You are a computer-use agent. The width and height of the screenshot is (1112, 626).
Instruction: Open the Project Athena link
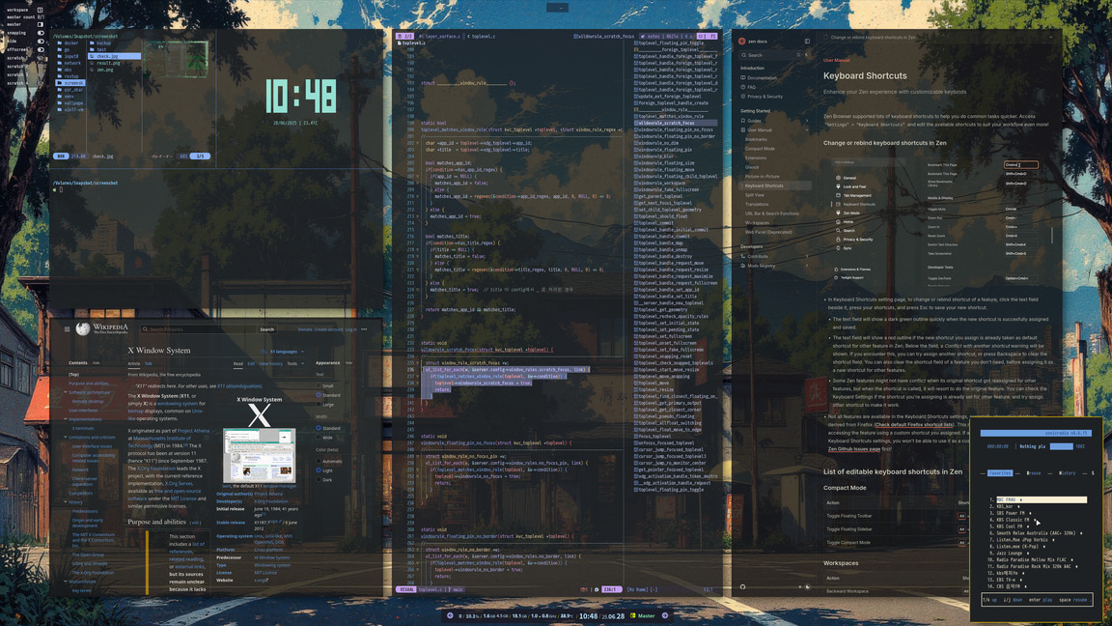pos(193,430)
